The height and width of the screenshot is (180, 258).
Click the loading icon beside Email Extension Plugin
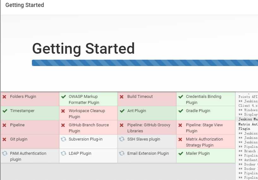coord(122,153)
